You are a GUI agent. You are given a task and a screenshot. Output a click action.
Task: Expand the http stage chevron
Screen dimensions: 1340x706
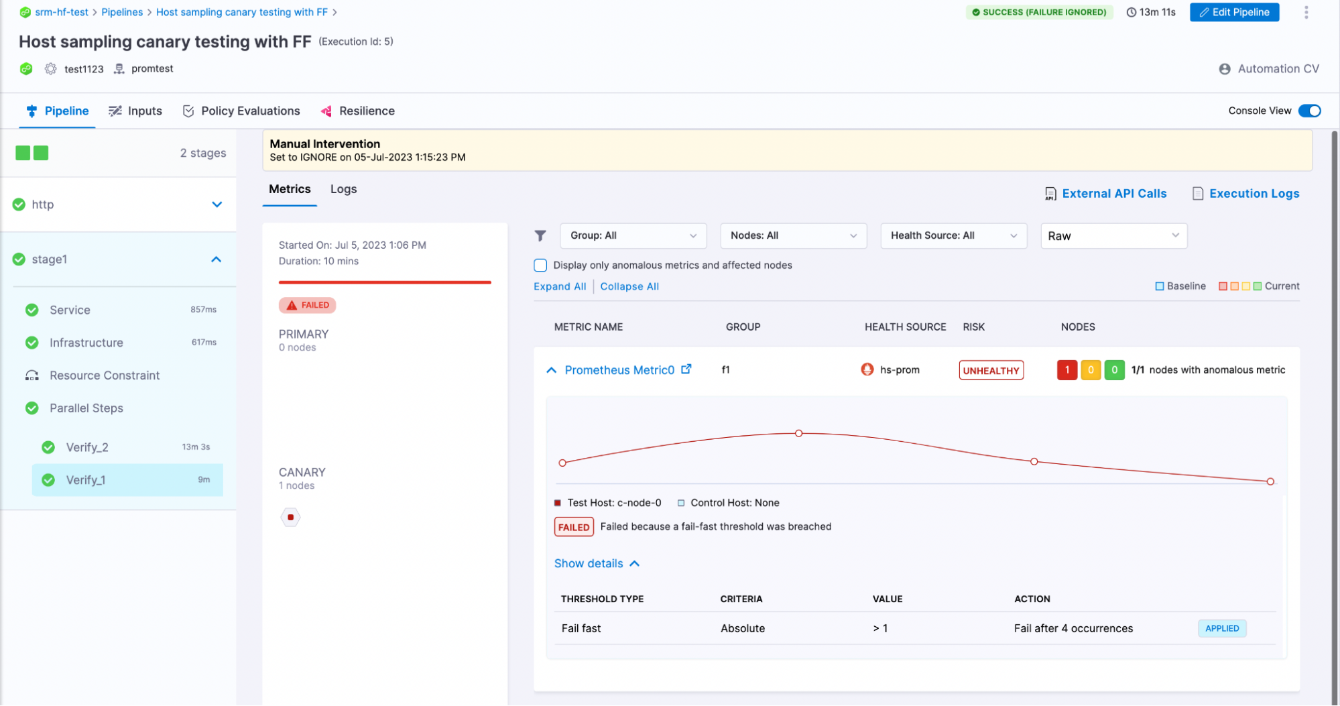(x=217, y=204)
